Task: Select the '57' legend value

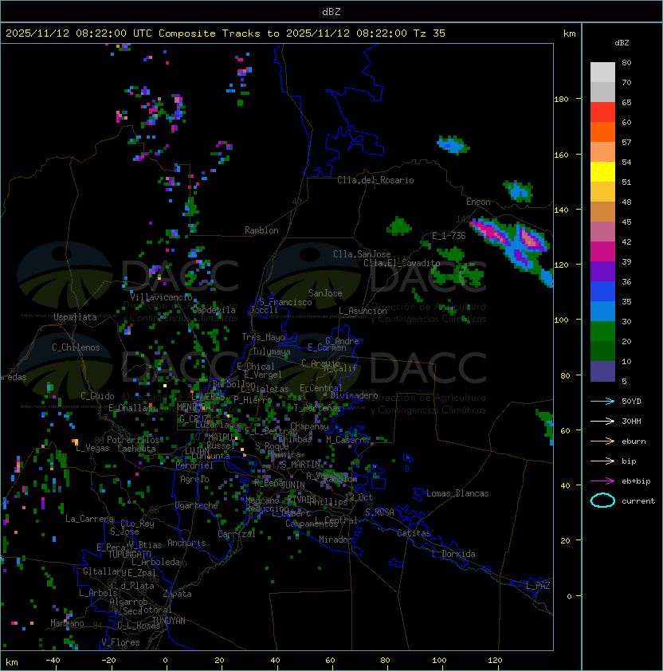Action: pyautogui.click(x=626, y=142)
